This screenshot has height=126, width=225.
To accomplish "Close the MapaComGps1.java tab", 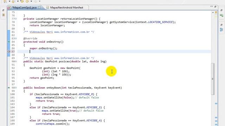I will pos(39,7).
